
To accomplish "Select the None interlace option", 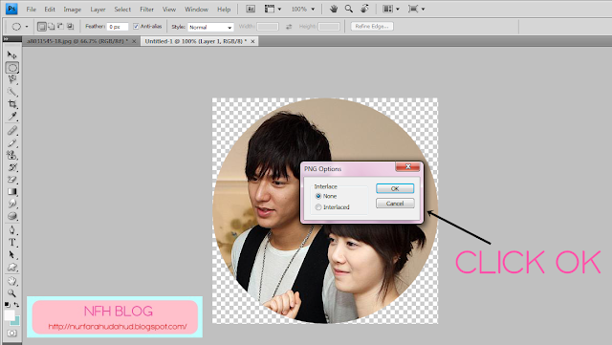I will click(x=318, y=196).
